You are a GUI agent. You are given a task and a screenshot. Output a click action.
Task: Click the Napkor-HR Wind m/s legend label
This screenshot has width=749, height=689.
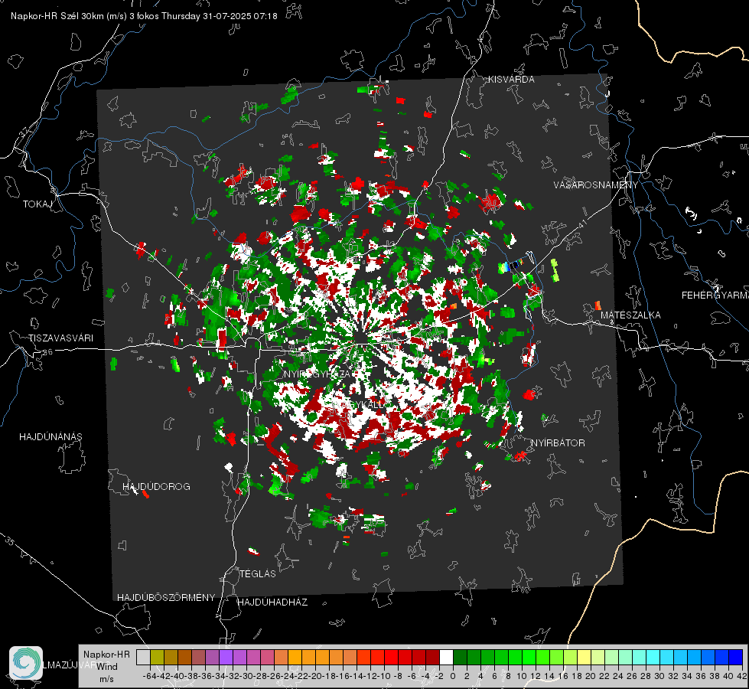106,667
